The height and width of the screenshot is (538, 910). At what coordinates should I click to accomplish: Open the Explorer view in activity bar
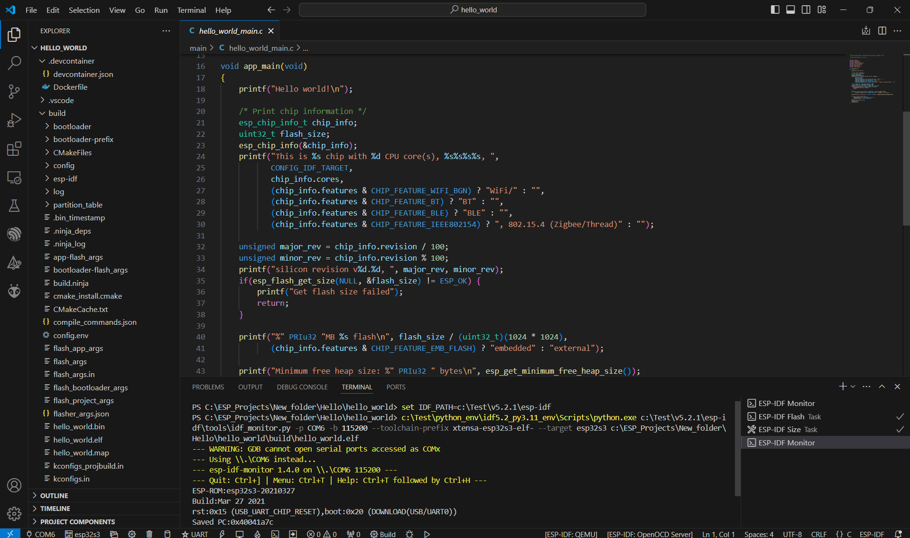coord(14,35)
